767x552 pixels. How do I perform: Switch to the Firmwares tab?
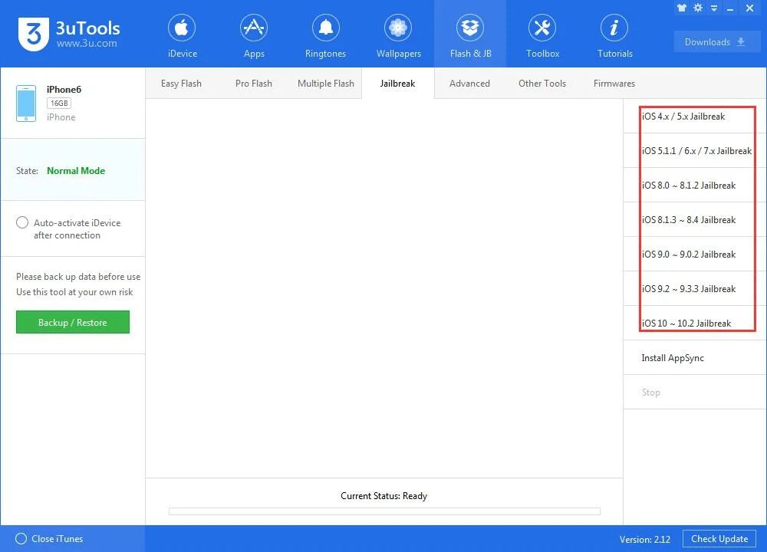pos(614,84)
